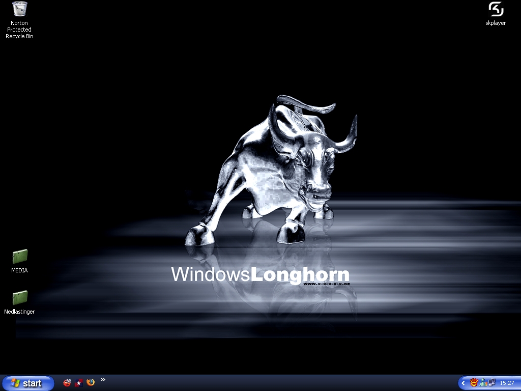Launch the star flag quick launch icon
Image resolution: width=521 pixels, height=391 pixels.
click(79, 383)
